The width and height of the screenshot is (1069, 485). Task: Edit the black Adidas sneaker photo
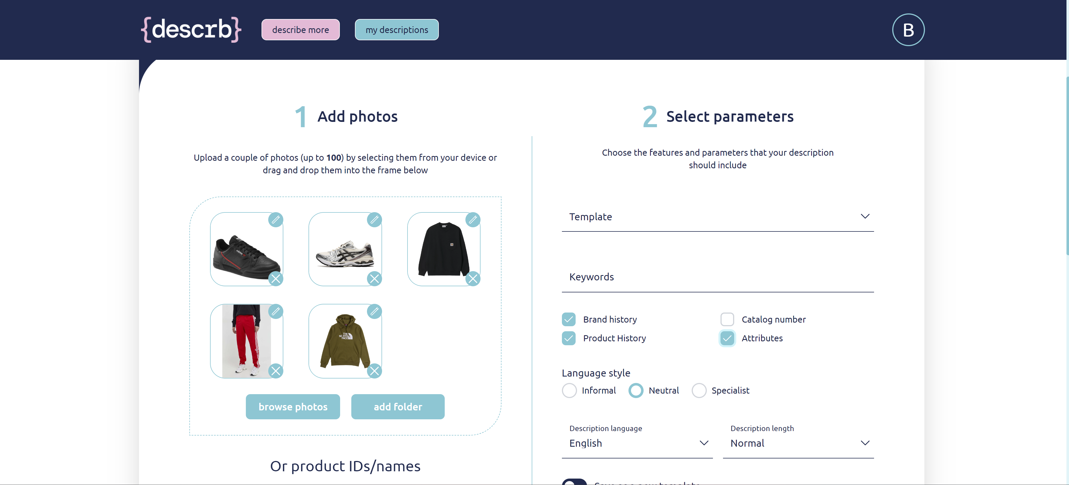276,219
